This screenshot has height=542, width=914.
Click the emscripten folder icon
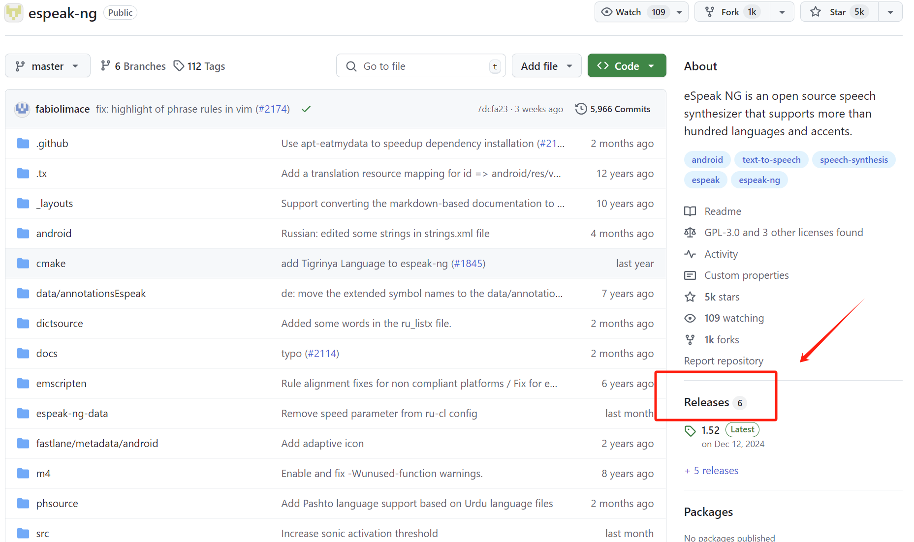23,383
